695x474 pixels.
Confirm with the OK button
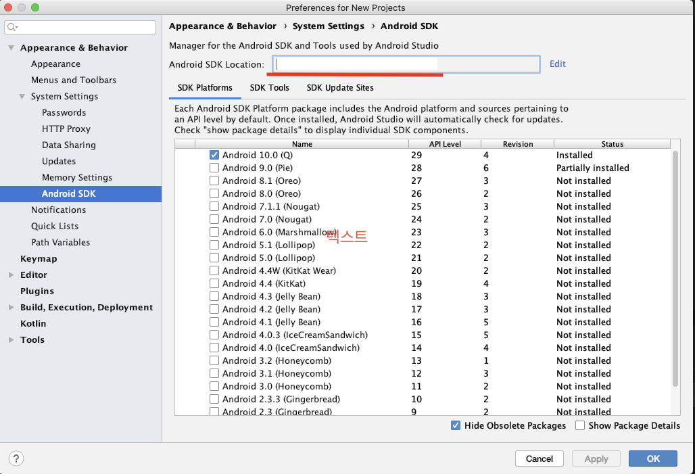652,458
